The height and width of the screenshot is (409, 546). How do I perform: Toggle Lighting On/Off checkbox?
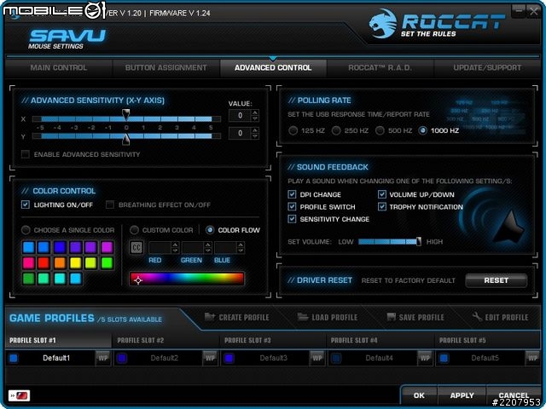[26, 204]
